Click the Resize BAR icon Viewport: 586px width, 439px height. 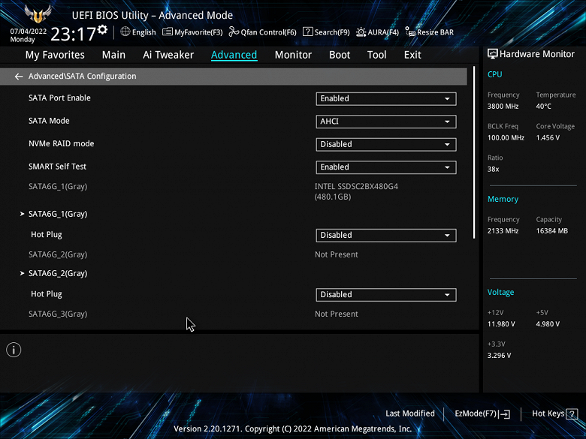[410, 32]
